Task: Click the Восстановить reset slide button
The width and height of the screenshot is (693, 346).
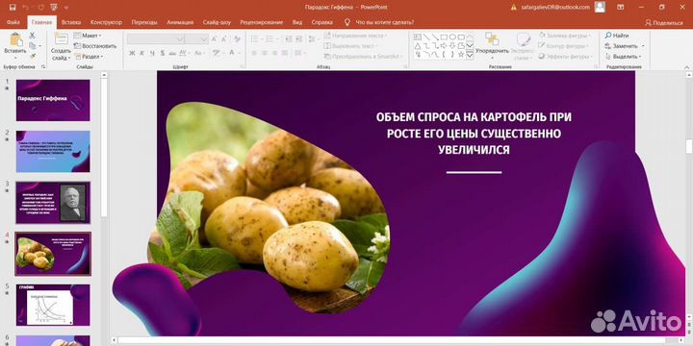Action: [x=95, y=46]
